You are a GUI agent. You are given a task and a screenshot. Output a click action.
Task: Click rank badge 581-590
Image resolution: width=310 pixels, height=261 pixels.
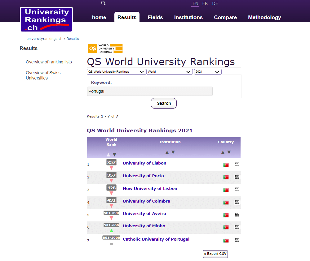tap(111, 213)
